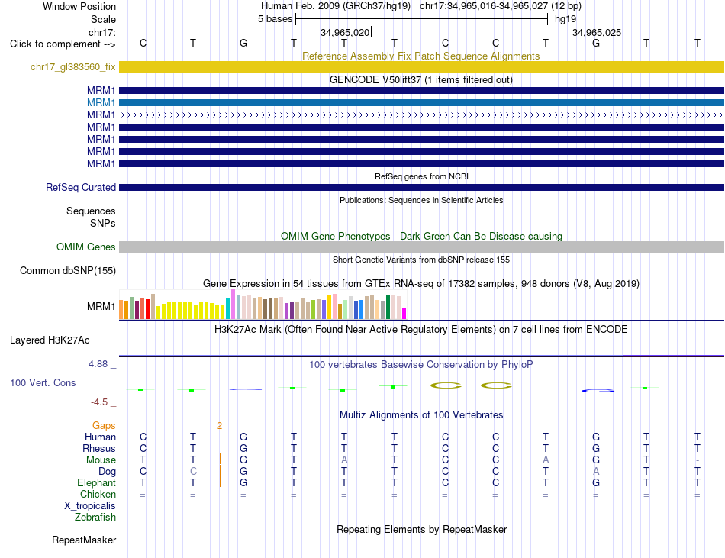This screenshot has height=558, width=725.
Task: Click the orange Gaps row label
Action: [104, 426]
